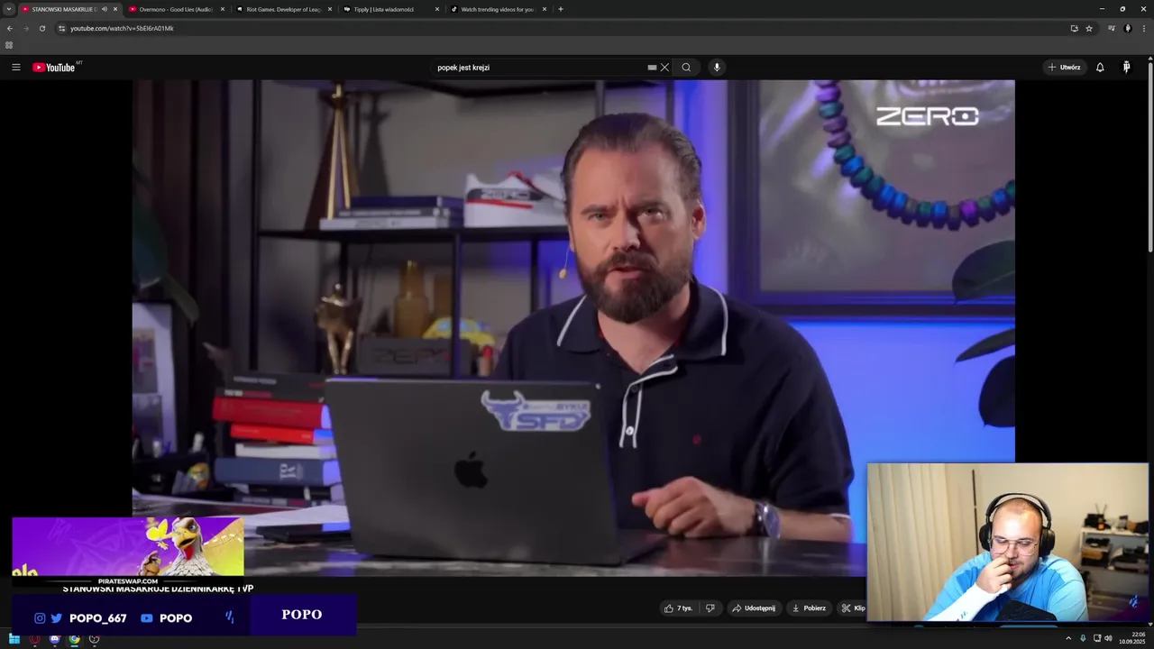This screenshot has width=1154, height=649.
Task: Open the Chrome profile avatar
Action: pyautogui.click(x=1128, y=28)
